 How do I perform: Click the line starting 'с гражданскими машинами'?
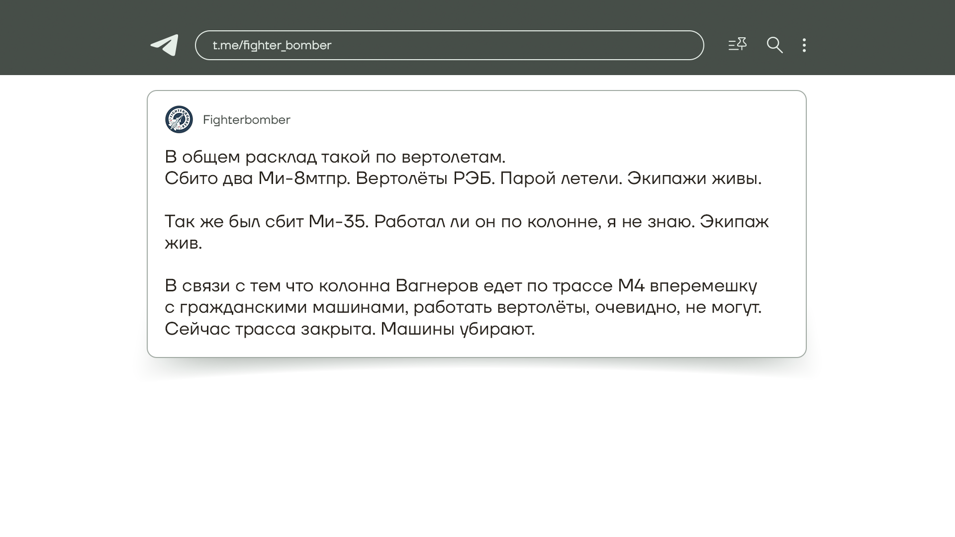click(463, 307)
